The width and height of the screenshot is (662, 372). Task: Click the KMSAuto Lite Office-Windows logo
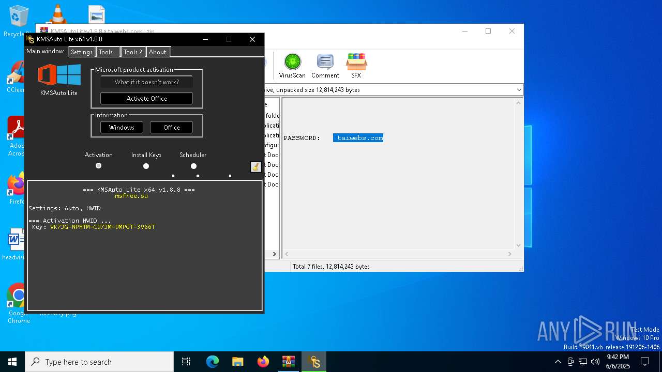pyautogui.click(x=59, y=75)
